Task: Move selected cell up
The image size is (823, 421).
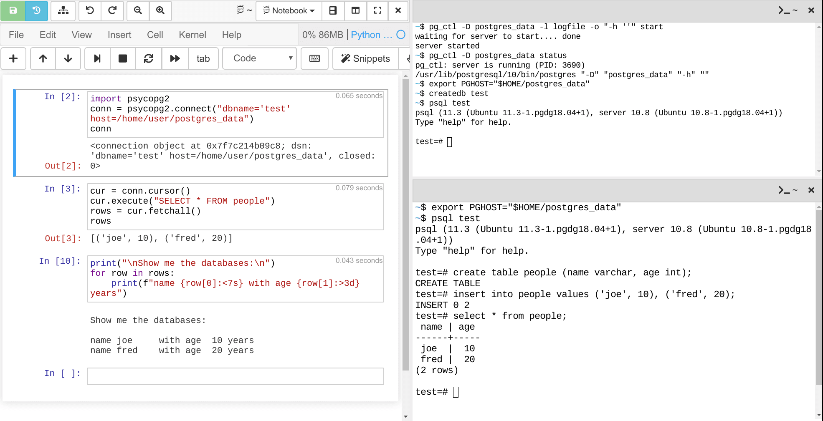Action: 43,58
